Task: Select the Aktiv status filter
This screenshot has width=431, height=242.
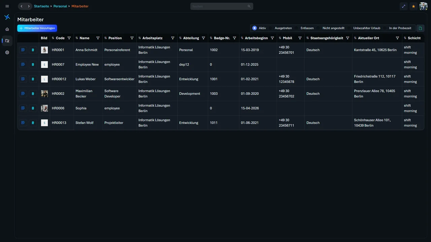Action: click(x=259, y=28)
